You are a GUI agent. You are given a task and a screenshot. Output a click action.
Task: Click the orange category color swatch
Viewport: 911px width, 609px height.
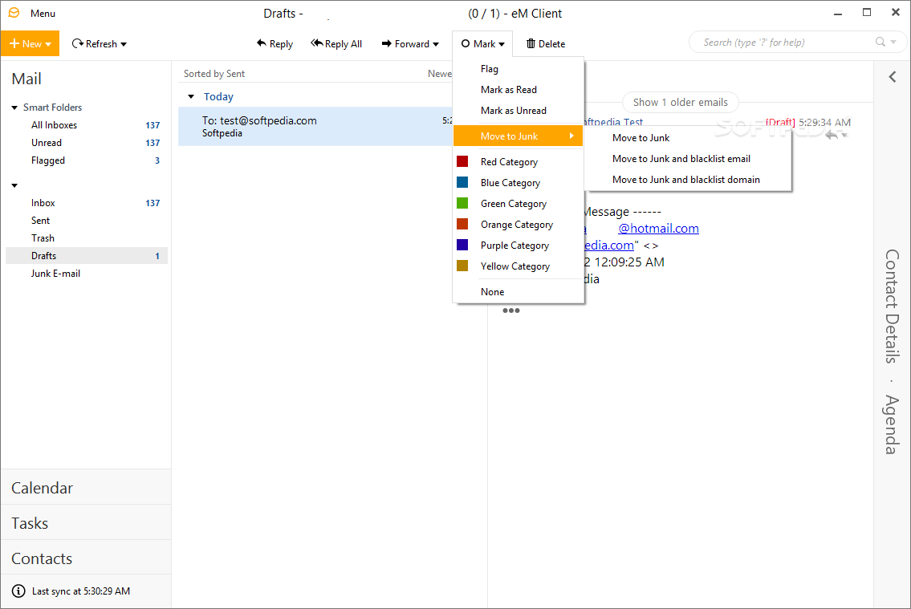(x=462, y=224)
